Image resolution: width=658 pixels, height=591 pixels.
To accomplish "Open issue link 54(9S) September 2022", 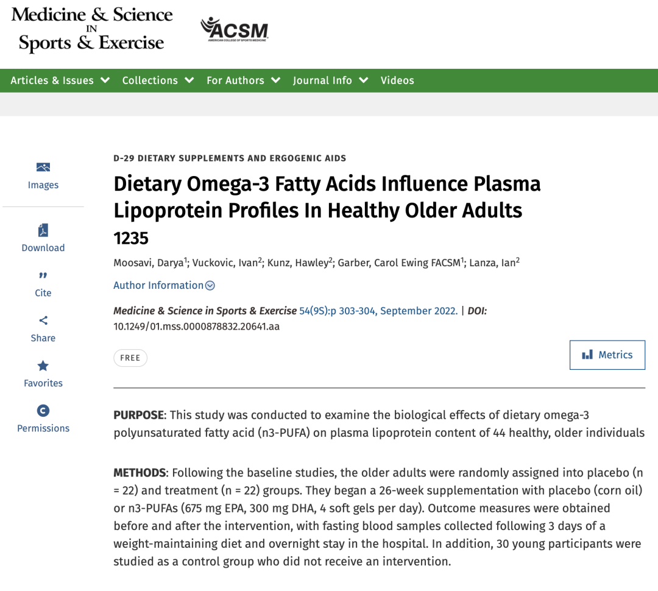I will click(x=378, y=311).
